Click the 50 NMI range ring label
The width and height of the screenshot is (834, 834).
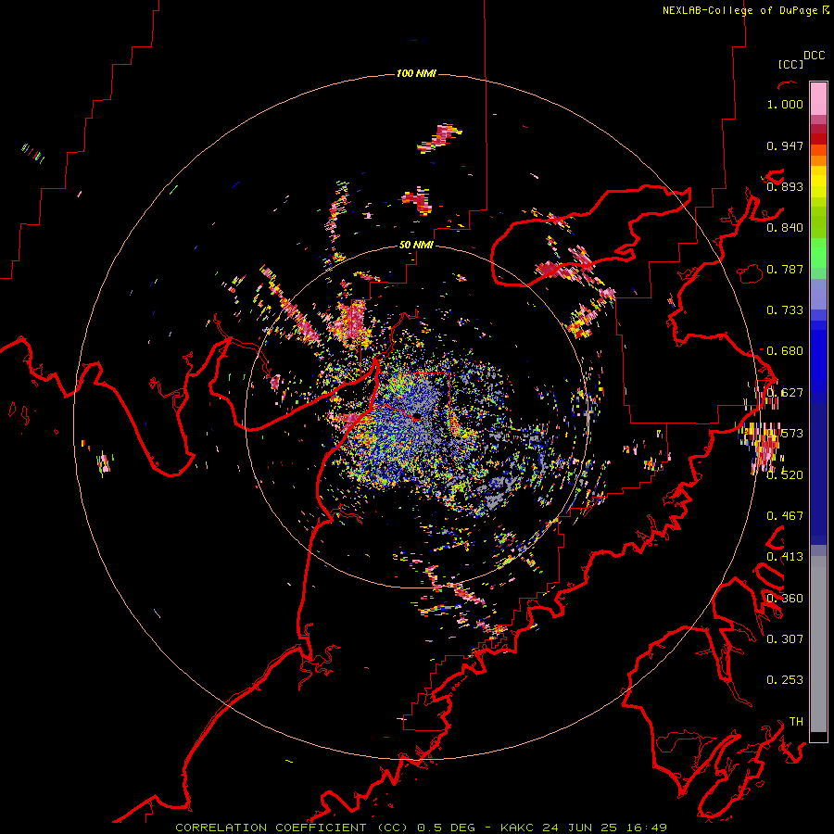click(416, 245)
